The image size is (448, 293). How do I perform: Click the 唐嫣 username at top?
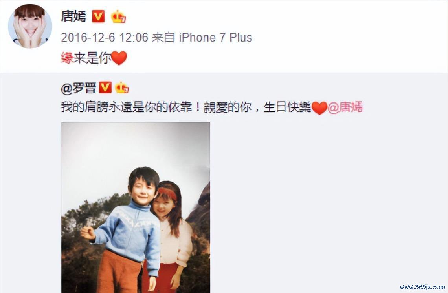pyautogui.click(x=73, y=16)
